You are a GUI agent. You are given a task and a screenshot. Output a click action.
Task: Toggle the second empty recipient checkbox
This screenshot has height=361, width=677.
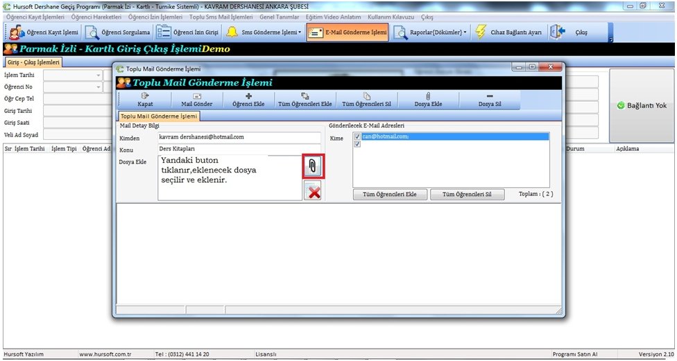coord(357,144)
